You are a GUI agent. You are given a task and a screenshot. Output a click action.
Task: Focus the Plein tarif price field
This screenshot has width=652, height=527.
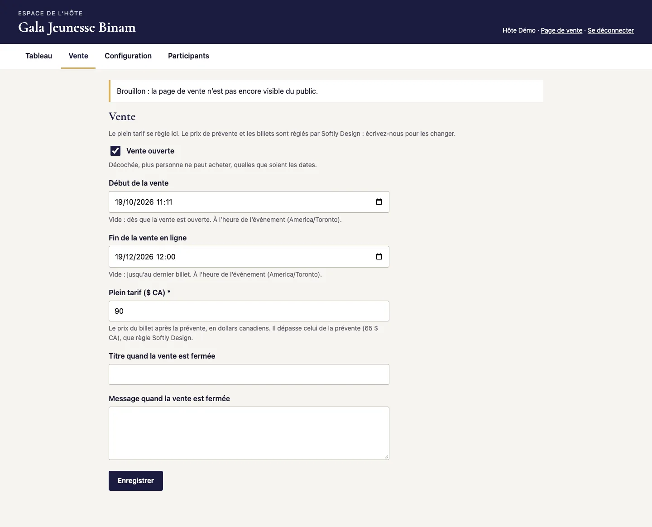[x=249, y=311]
